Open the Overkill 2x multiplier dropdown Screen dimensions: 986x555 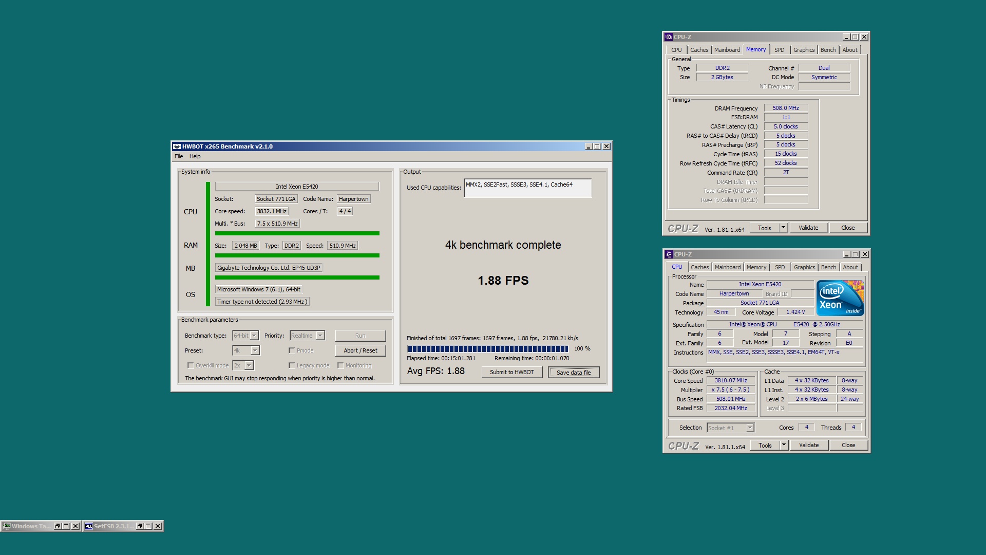(x=249, y=365)
